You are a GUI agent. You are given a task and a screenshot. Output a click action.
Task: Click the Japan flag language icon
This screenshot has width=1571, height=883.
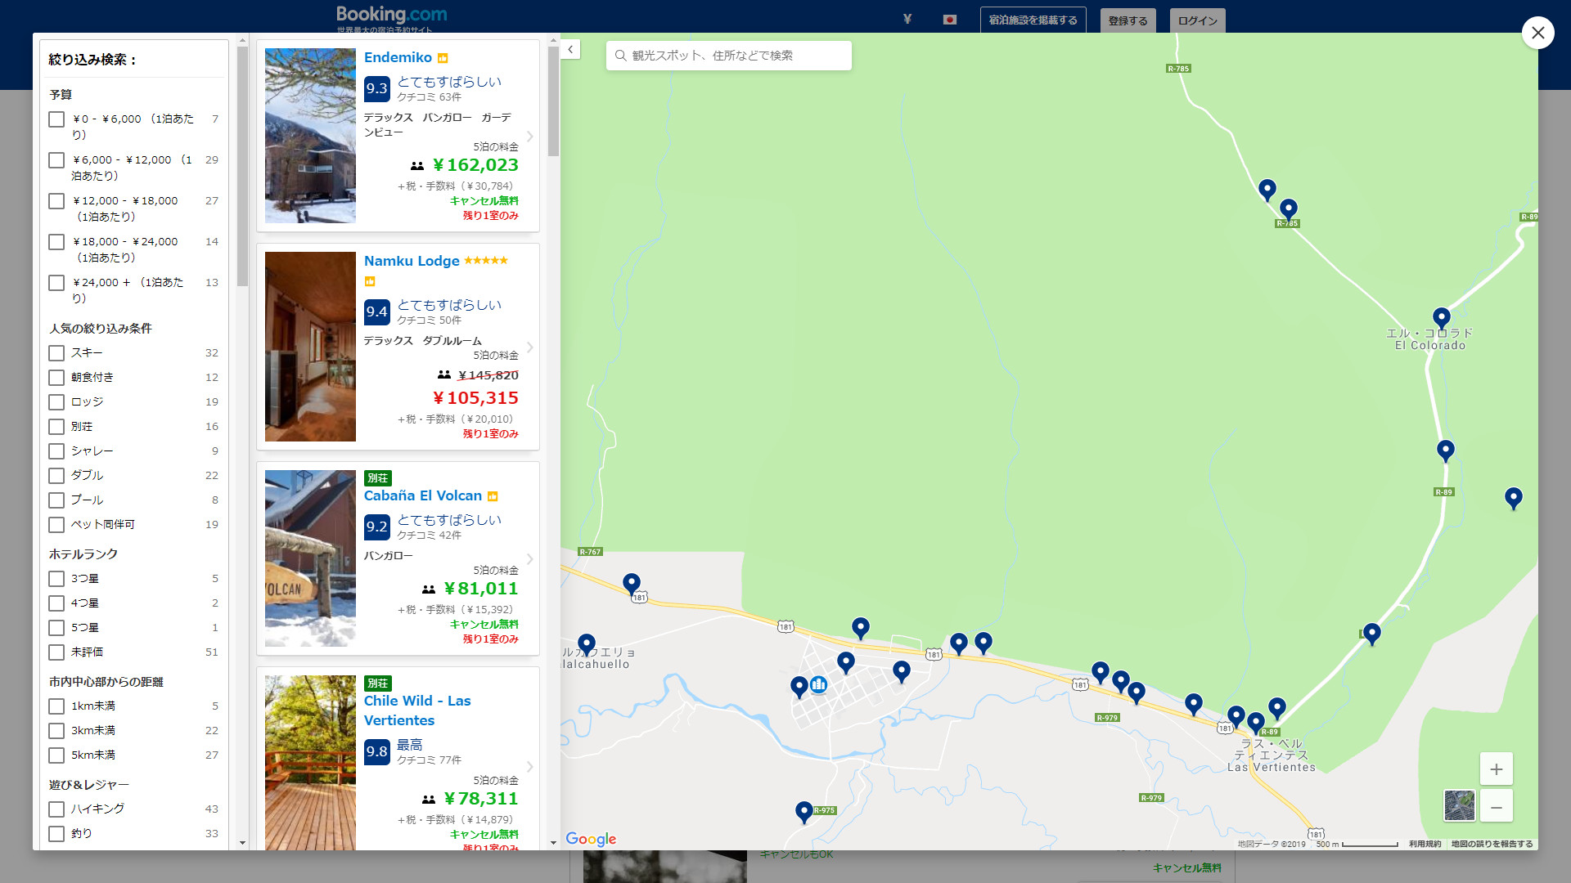pyautogui.click(x=949, y=20)
